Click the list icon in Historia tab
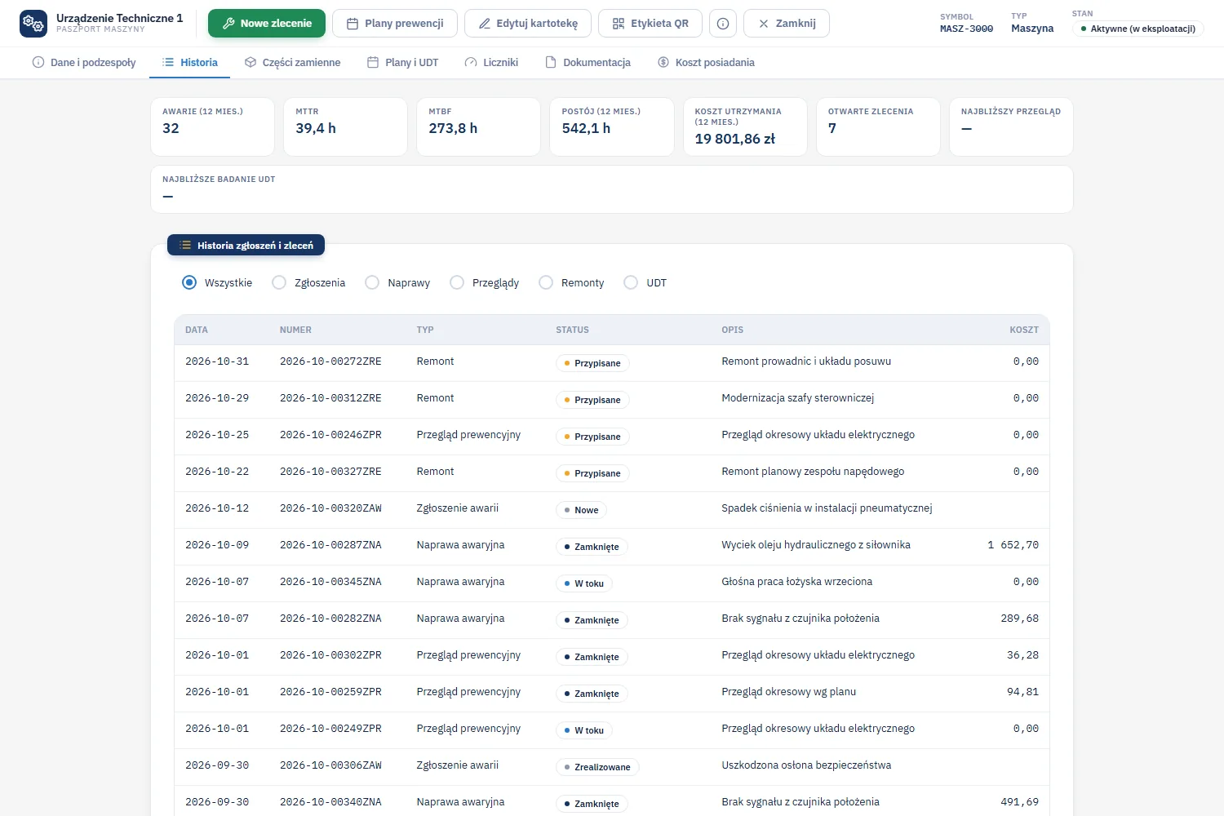The width and height of the screenshot is (1224, 816). (x=168, y=62)
